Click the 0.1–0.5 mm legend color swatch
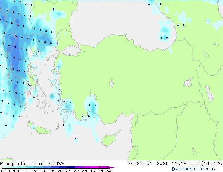 (6, 167)
